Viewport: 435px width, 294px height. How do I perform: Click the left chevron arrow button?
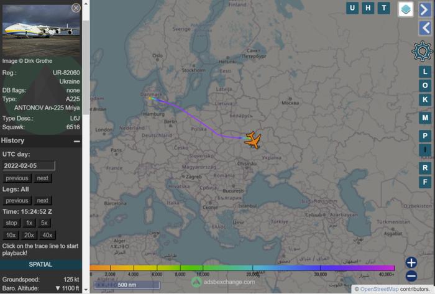[x=425, y=28]
